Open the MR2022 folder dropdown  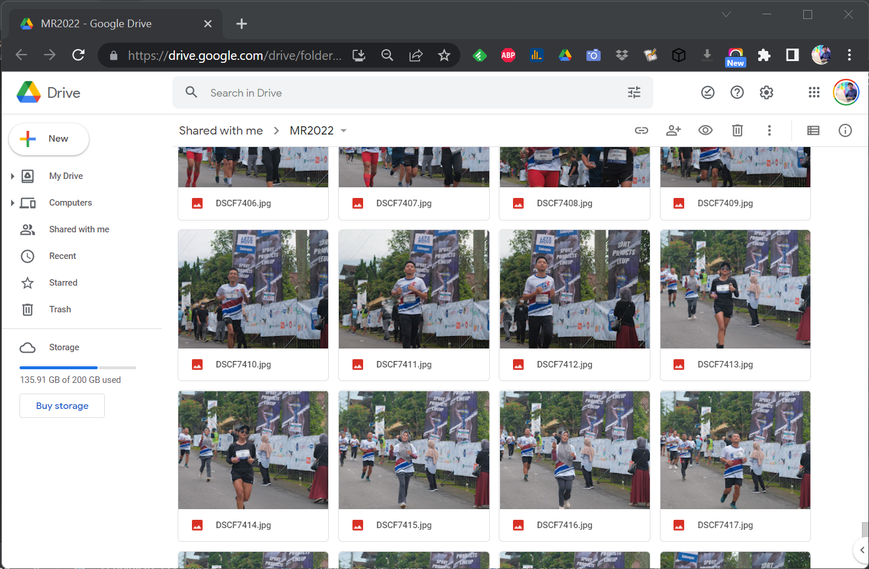(x=344, y=131)
